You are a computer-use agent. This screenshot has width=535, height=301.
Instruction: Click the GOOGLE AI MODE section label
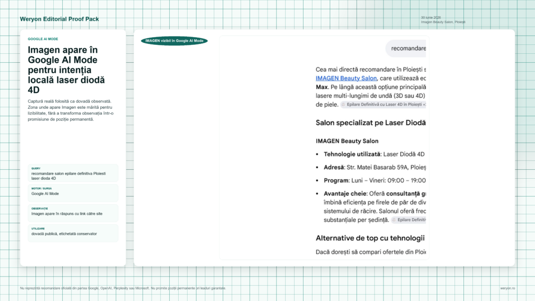point(43,39)
